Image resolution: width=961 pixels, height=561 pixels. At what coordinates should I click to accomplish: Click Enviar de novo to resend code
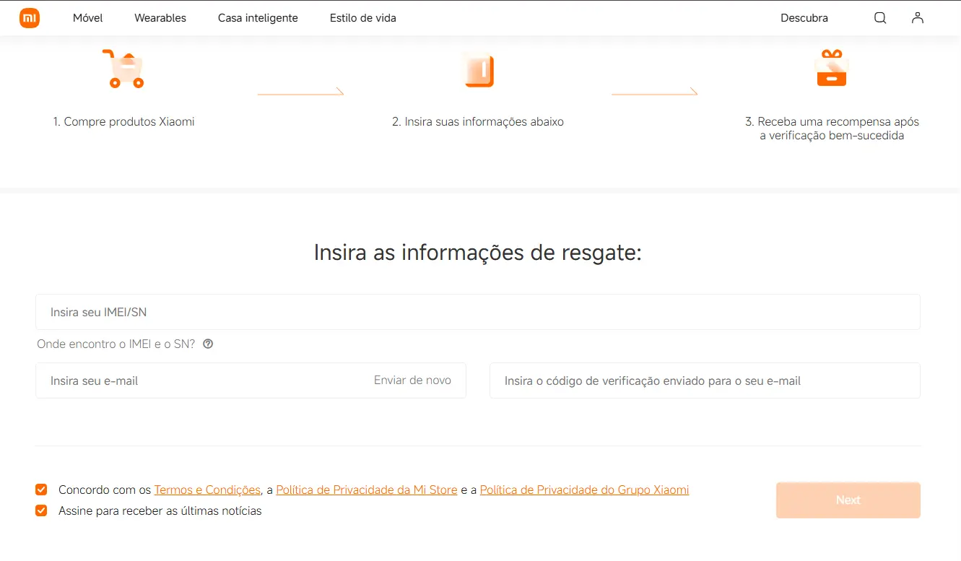(x=412, y=380)
